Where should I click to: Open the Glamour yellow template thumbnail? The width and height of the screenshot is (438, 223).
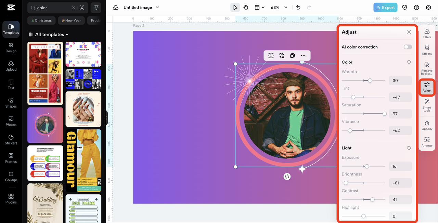[83, 161]
